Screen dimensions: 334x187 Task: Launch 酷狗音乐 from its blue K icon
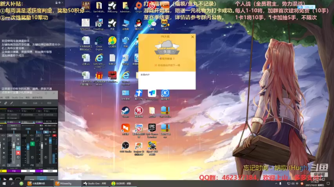(165, 95)
